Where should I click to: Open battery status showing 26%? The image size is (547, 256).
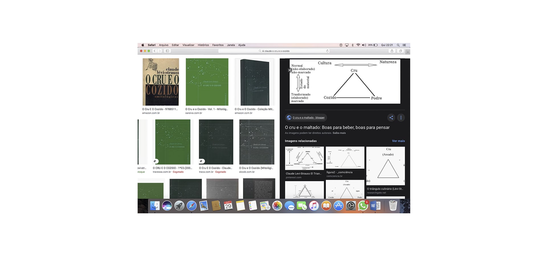click(x=373, y=45)
